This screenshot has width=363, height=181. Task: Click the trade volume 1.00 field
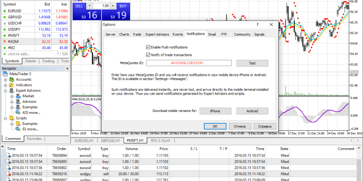click(101, 6)
